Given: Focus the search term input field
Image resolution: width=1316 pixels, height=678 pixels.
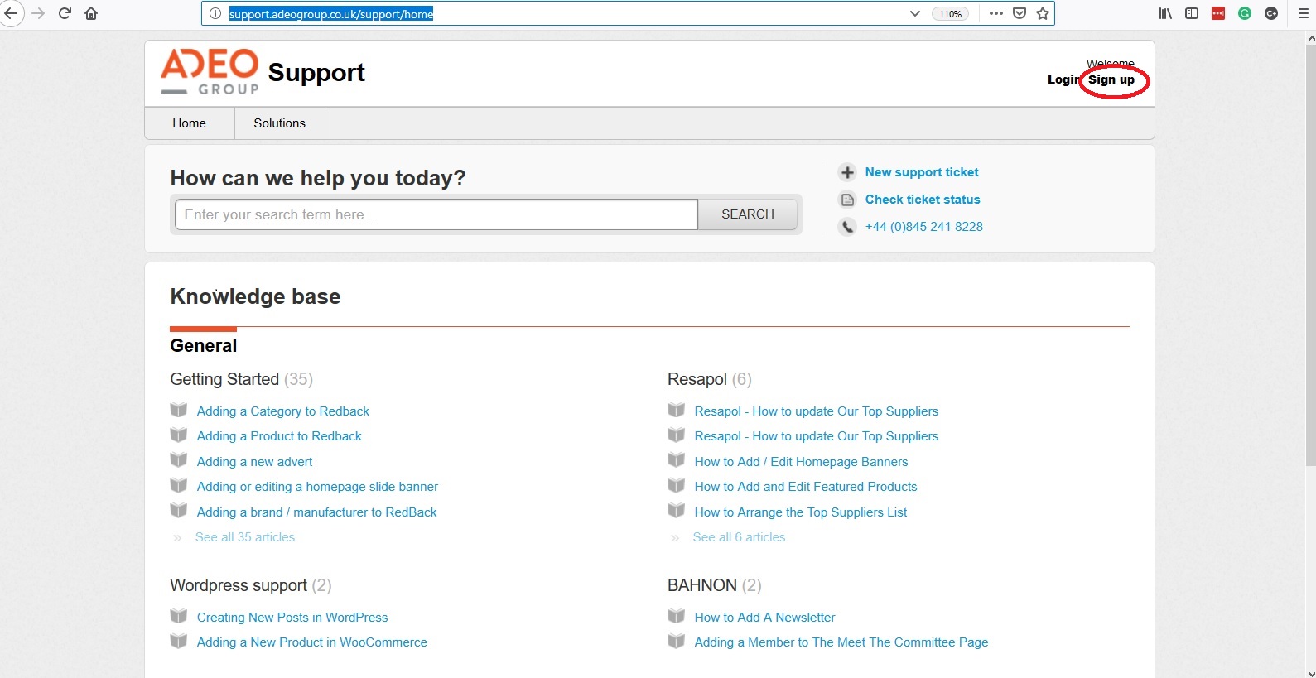Looking at the screenshot, I should point(436,214).
